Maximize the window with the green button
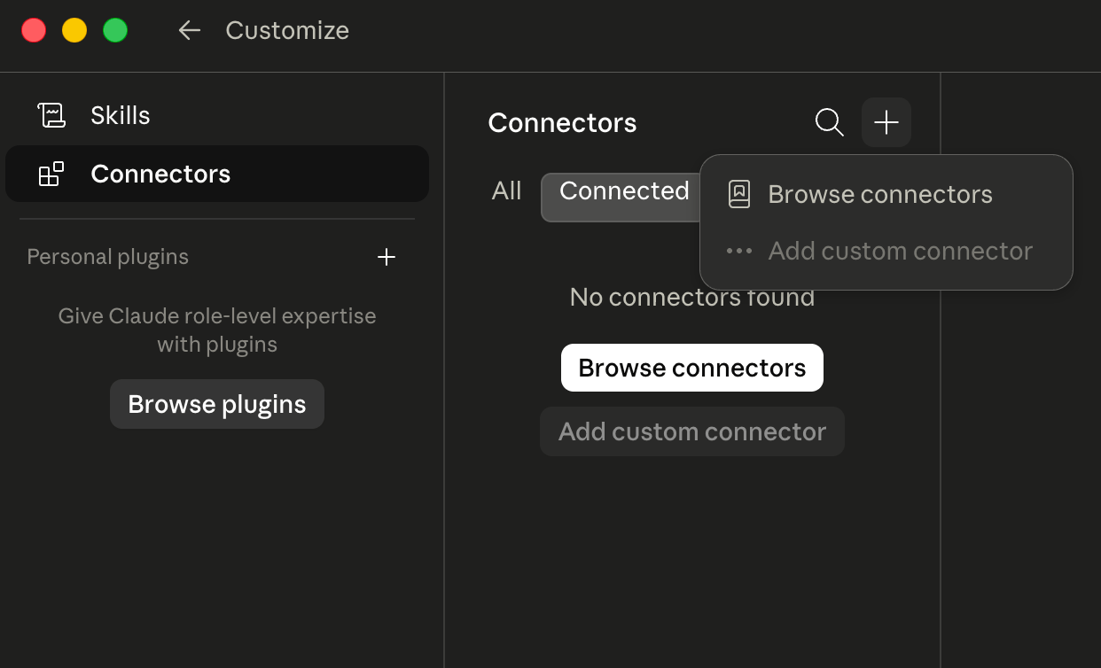 (115, 30)
